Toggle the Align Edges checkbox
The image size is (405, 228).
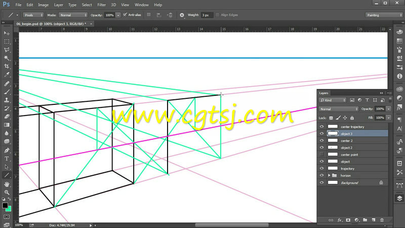click(x=218, y=15)
